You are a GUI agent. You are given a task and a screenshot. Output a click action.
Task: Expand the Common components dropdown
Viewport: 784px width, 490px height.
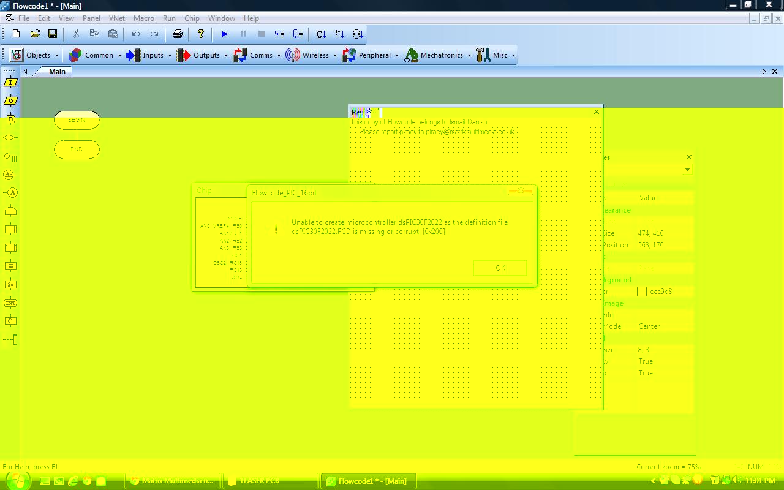(x=119, y=55)
